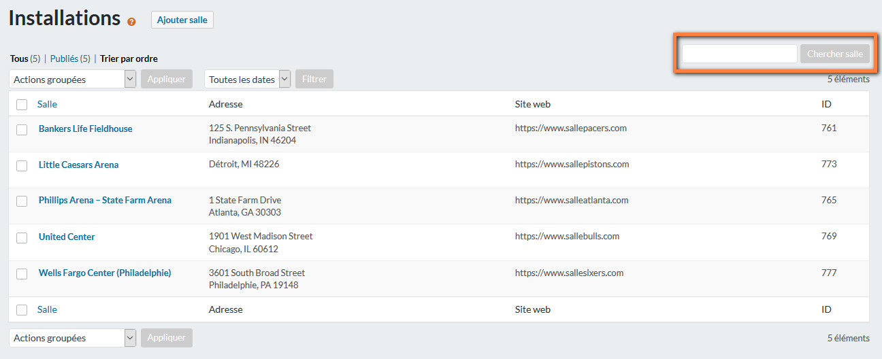Click https://www.salleatlanta.com website text
The width and height of the screenshot is (882, 359).
572,200
